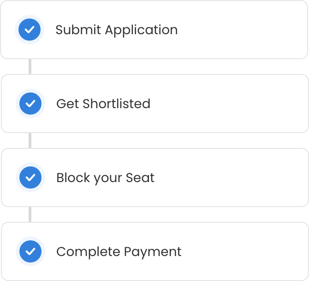Click empty area of Get Shortlisted card
Image resolution: width=309 pixels, height=281 pixels.
coord(243,104)
